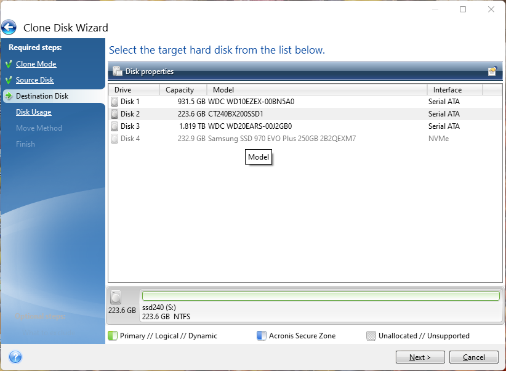Click the grey Unallocated legend swatch
Screen dimensions: 506x371
pos(371,336)
